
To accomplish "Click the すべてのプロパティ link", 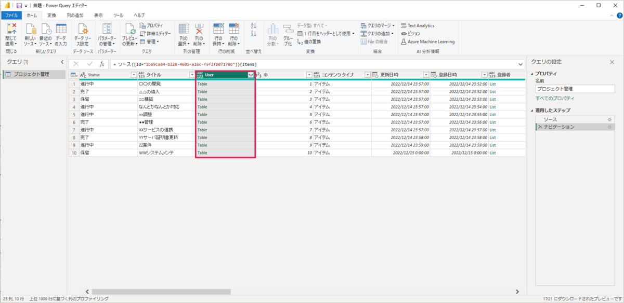I will click(x=555, y=98).
